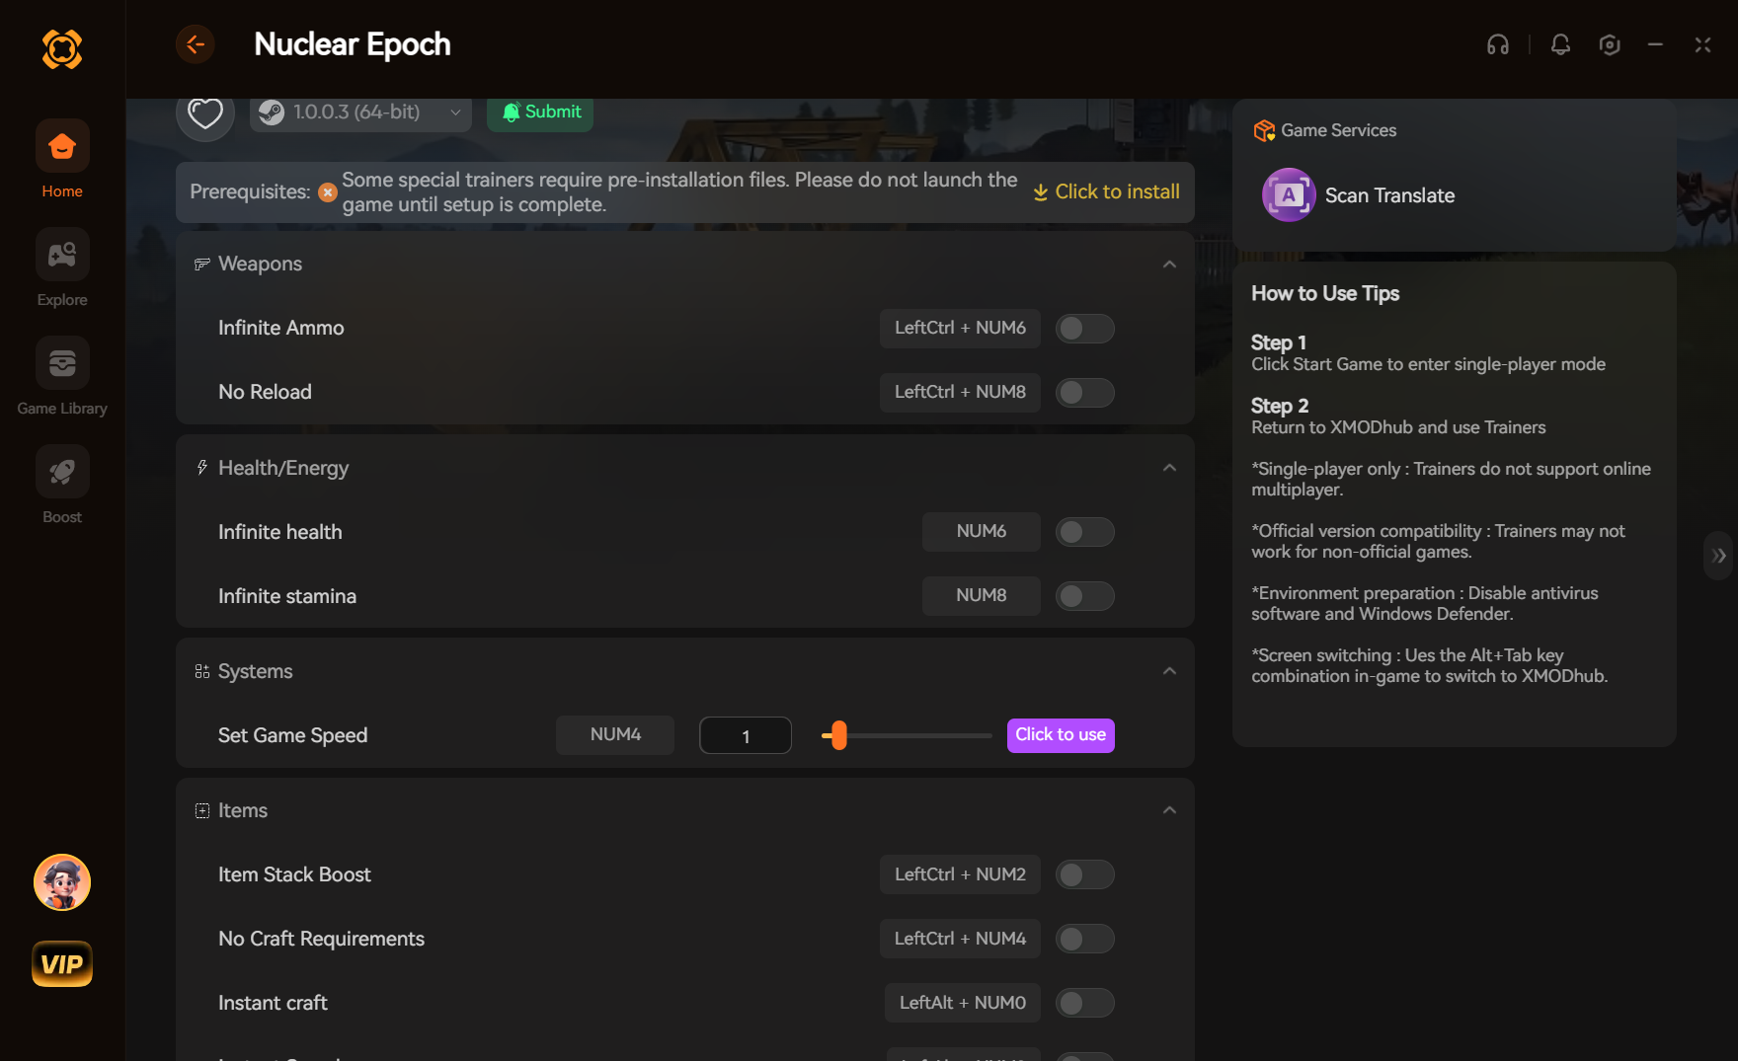Edit Set Game Speed hotkey NUM4
The image size is (1738, 1061).
point(615,735)
